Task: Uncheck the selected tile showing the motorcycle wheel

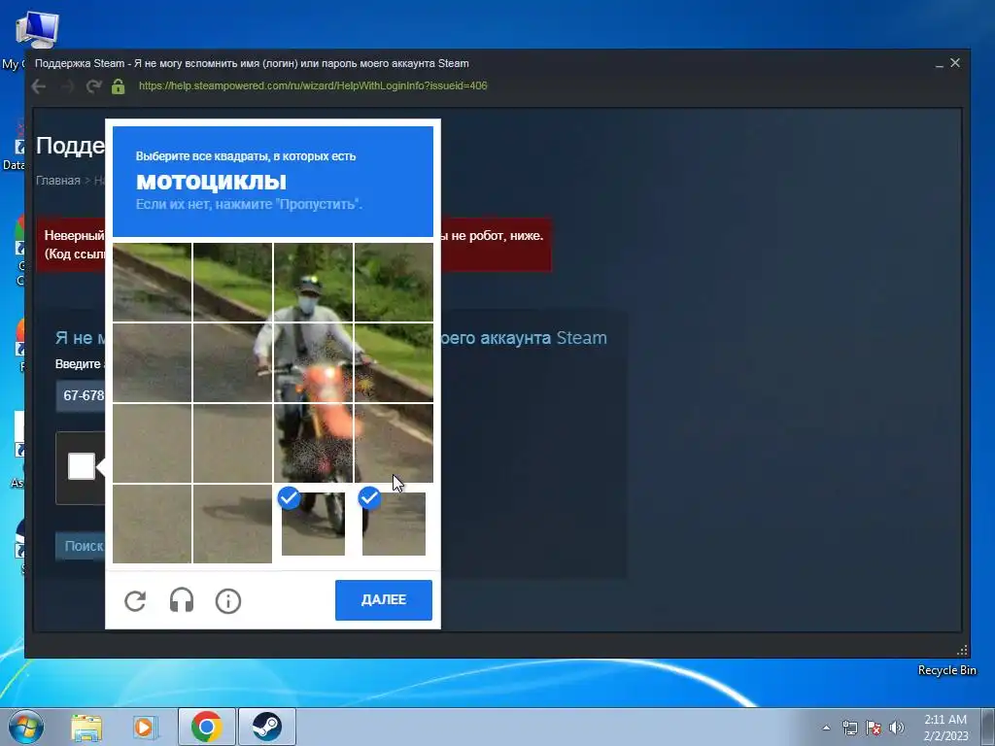Action: [313, 524]
